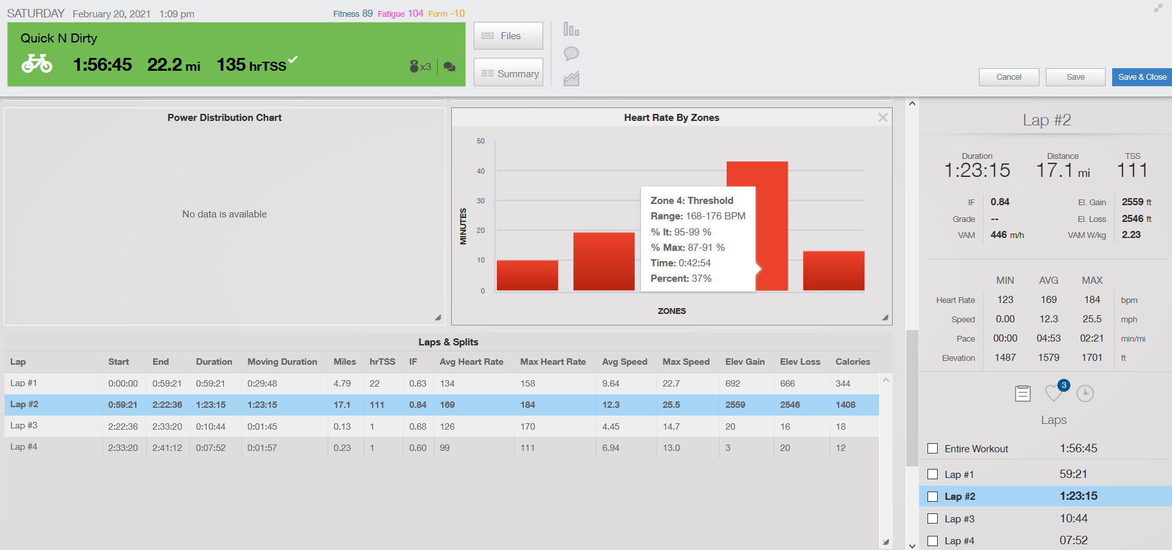The width and height of the screenshot is (1172, 550).
Task: Click the Avg Heart Rate column header
Action: (x=471, y=362)
